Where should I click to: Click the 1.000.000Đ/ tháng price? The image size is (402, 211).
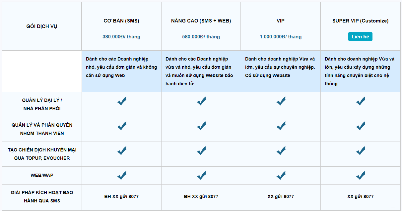tap(281, 37)
